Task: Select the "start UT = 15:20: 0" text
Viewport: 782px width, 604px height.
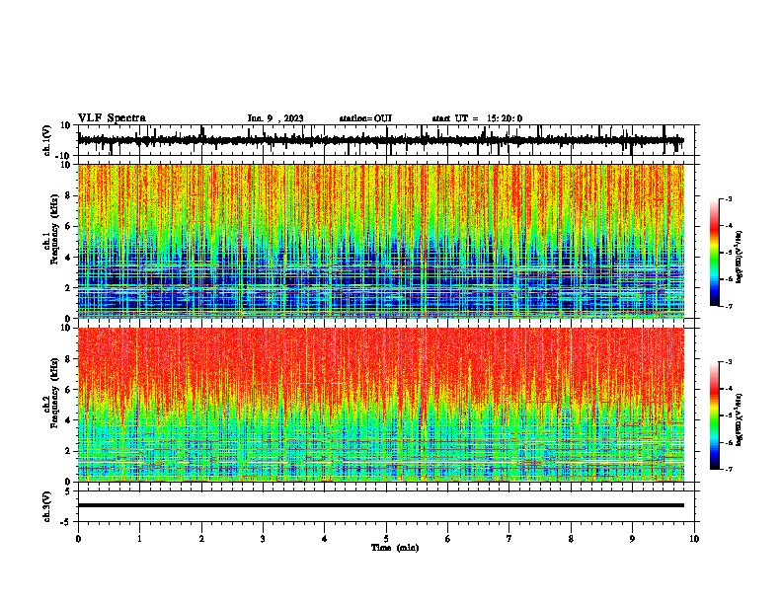Action: (x=477, y=118)
